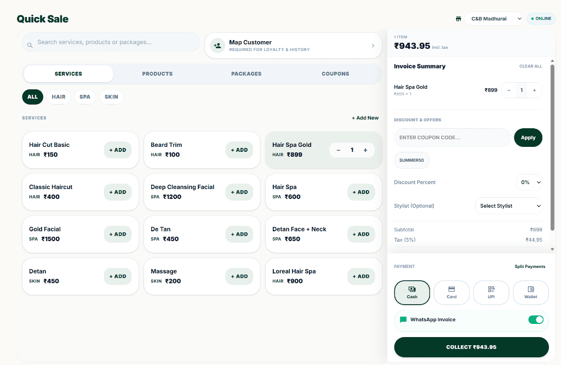Click the ₹943.95 total amount

coord(412,46)
